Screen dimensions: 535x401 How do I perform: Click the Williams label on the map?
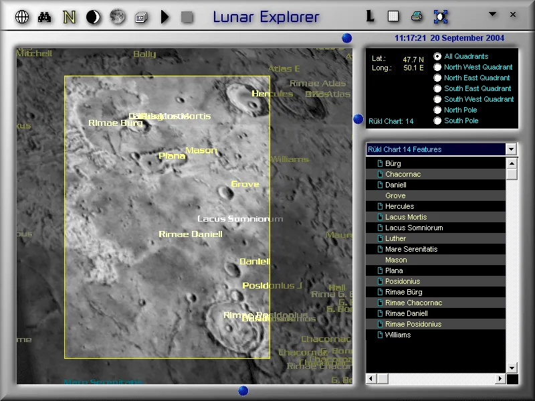click(x=290, y=159)
